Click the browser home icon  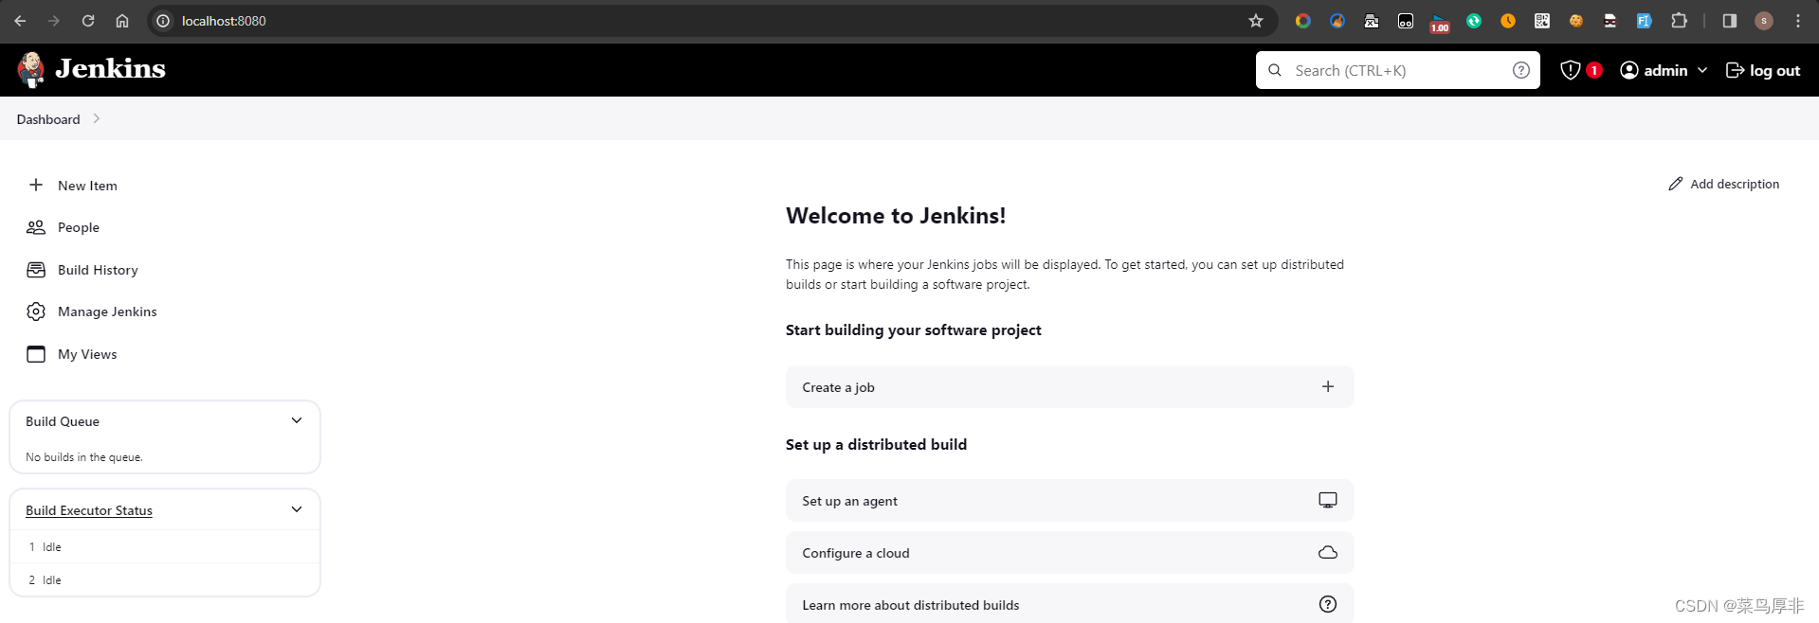tap(122, 21)
